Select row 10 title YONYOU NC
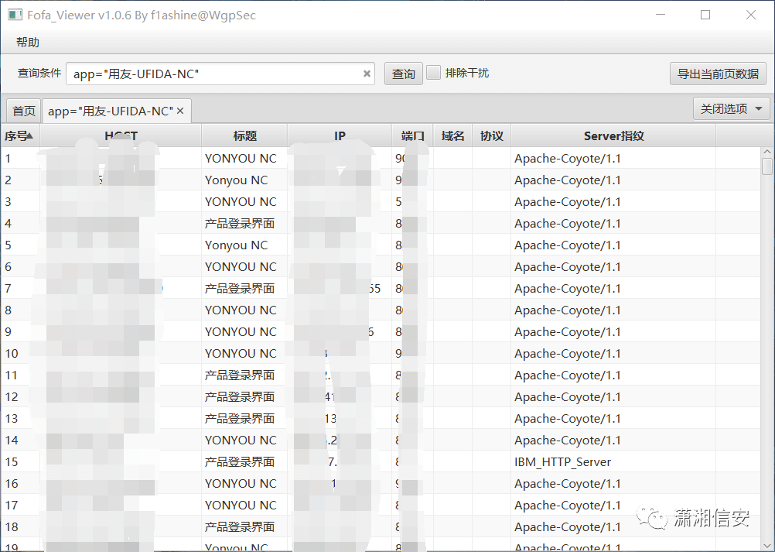This screenshot has width=775, height=552. (x=241, y=354)
